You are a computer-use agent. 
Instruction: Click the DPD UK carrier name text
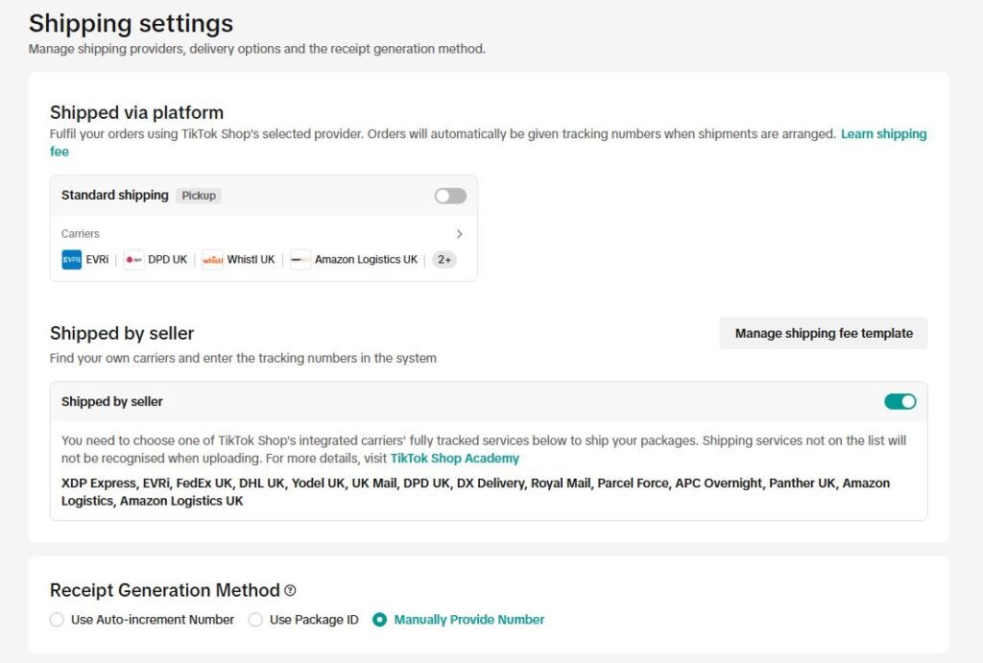pyautogui.click(x=167, y=259)
